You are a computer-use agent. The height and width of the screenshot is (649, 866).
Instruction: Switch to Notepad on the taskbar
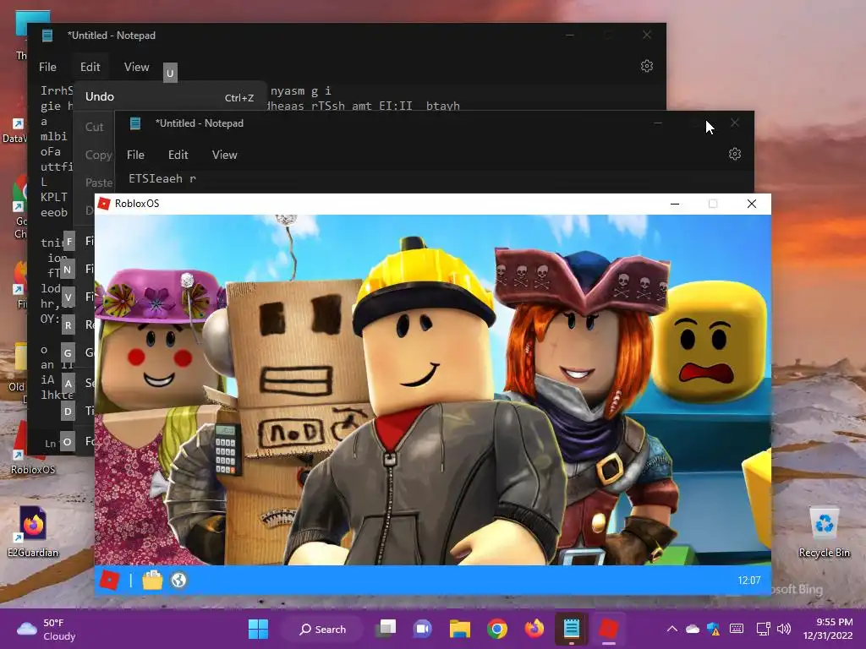(x=571, y=629)
